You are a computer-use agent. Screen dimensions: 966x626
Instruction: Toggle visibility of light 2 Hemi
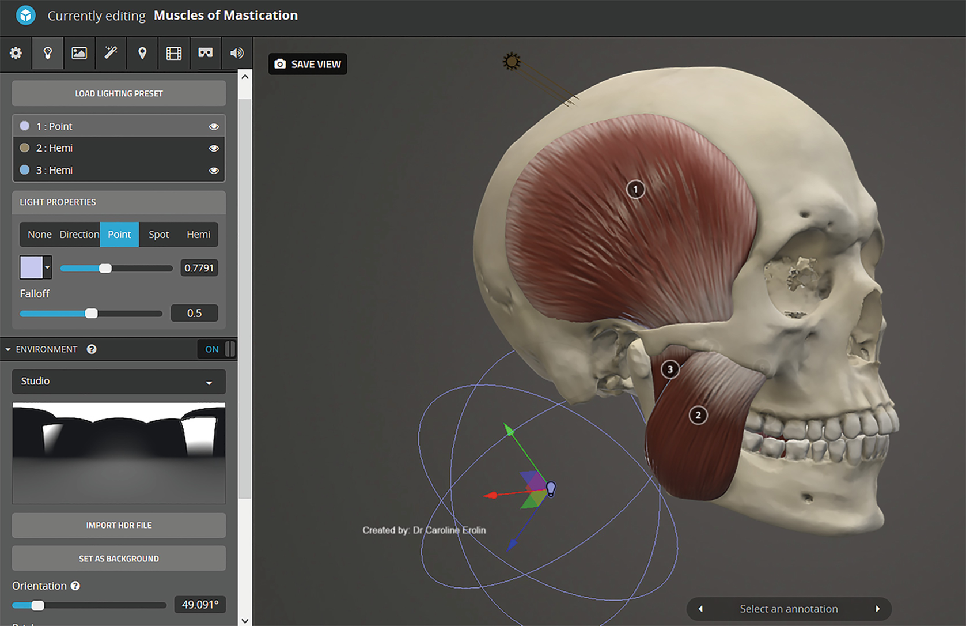click(x=214, y=148)
